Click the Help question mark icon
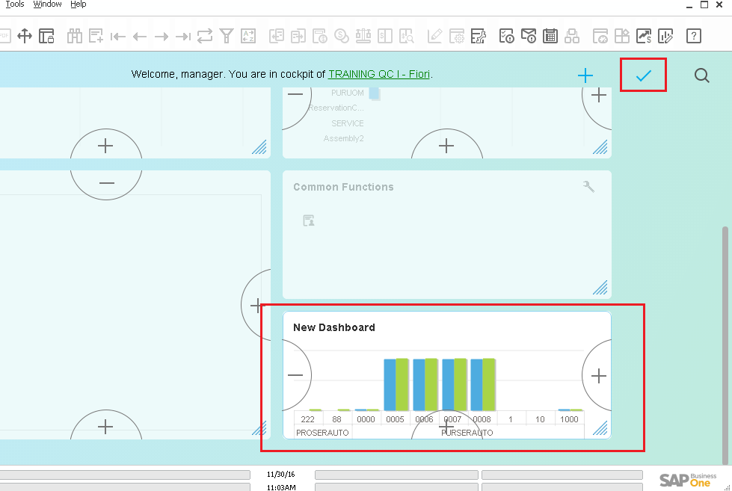 tap(693, 35)
